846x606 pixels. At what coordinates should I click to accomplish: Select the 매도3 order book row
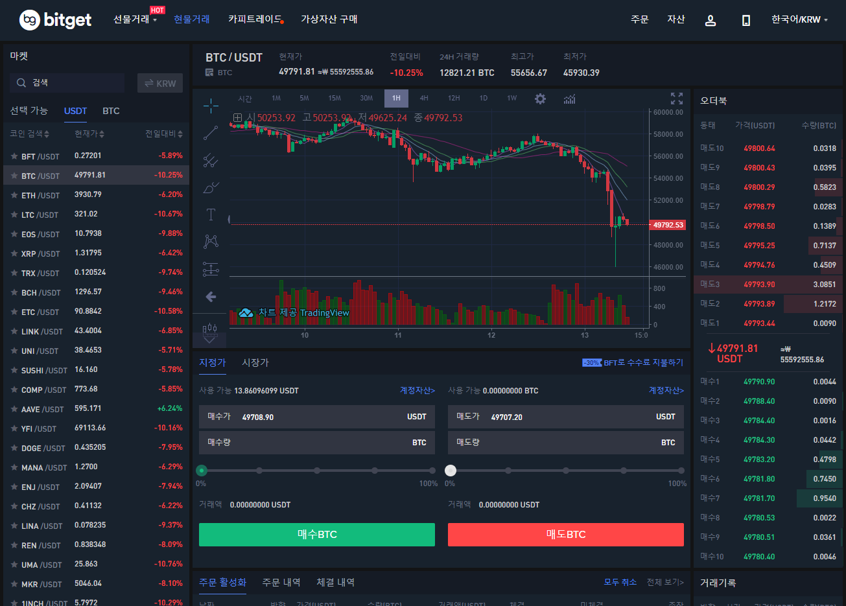click(x=768, y=285)
